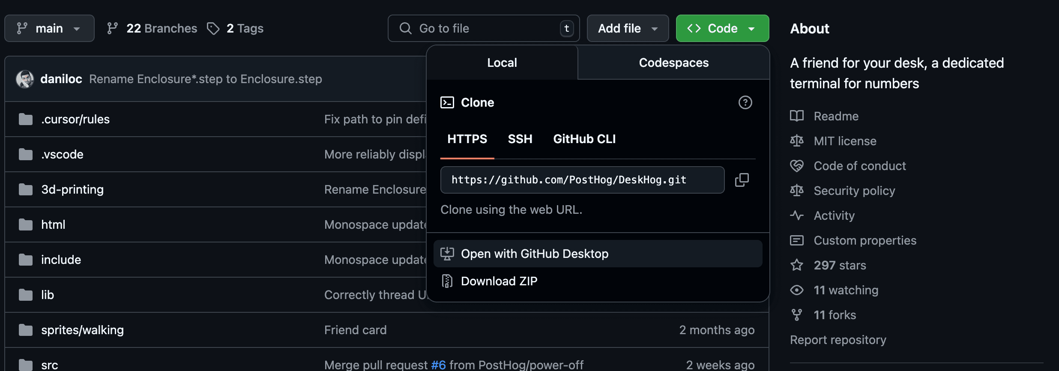Screen dimensions: 1059x371
Task: Click the heart icon beside Code of conduct
Action: 797,166
